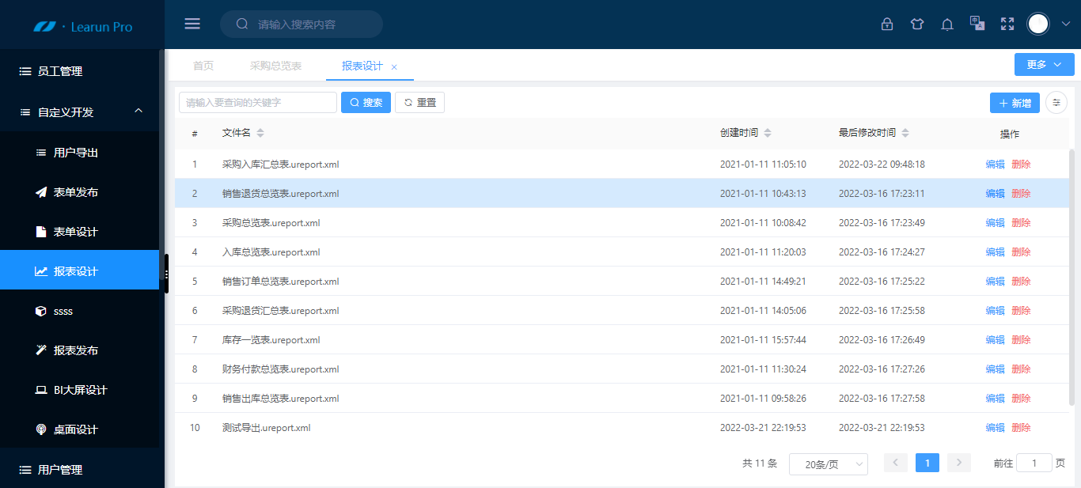Image resolution: width=1081 pixels, height=488 pixels.
Task: Toggle the hamburger menu sidebar icon
Action: pos(192,24)
